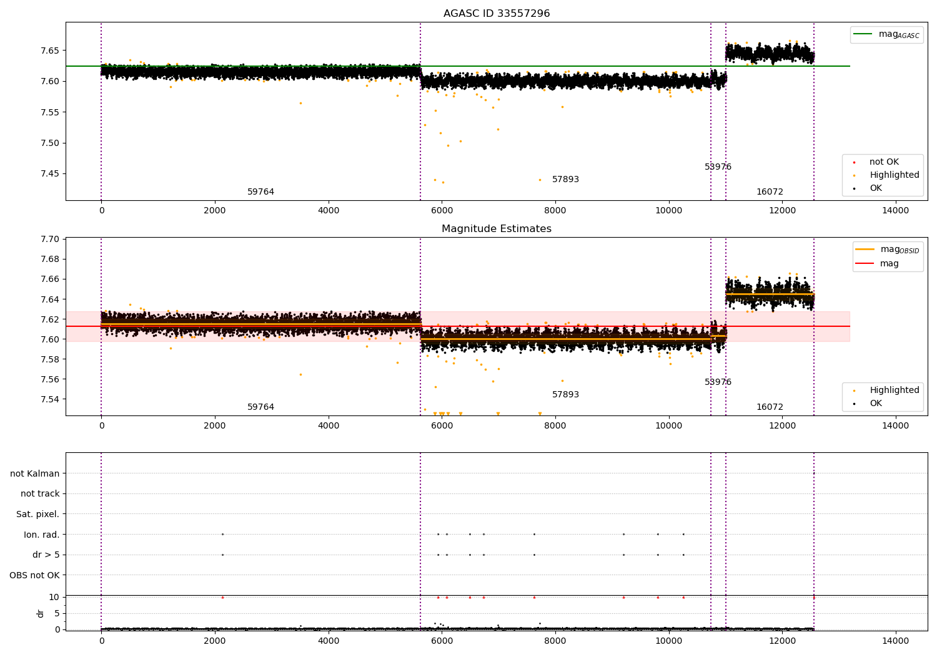
Task: Select "Highlighted" legend label in top plot
Action: [x=895, y=175]
